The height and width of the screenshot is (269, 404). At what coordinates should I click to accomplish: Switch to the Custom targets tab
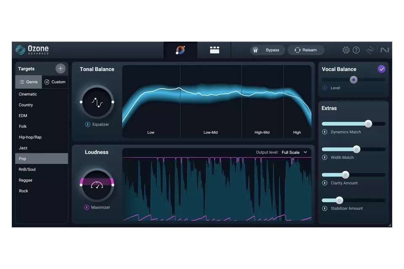point(55,82)
